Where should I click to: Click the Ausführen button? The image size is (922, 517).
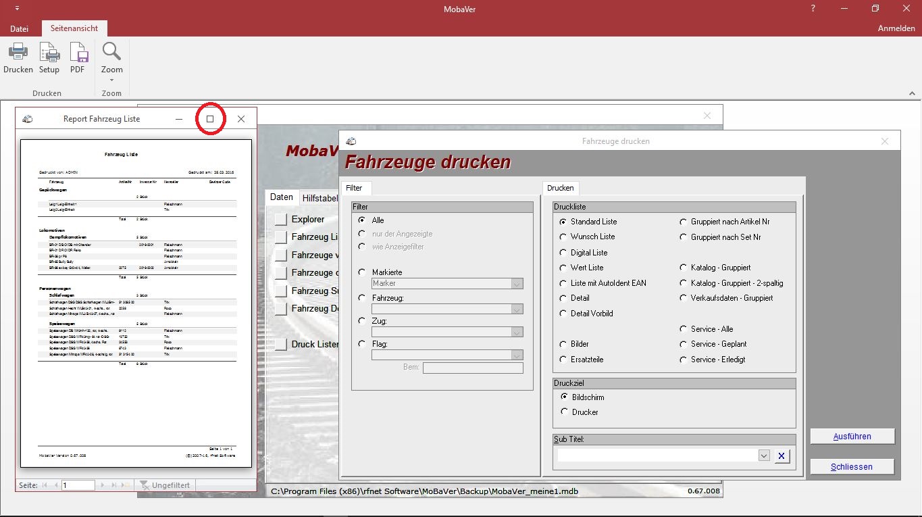852,437
